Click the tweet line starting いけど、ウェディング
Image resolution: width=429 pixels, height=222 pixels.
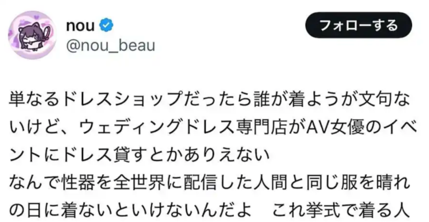213,127
